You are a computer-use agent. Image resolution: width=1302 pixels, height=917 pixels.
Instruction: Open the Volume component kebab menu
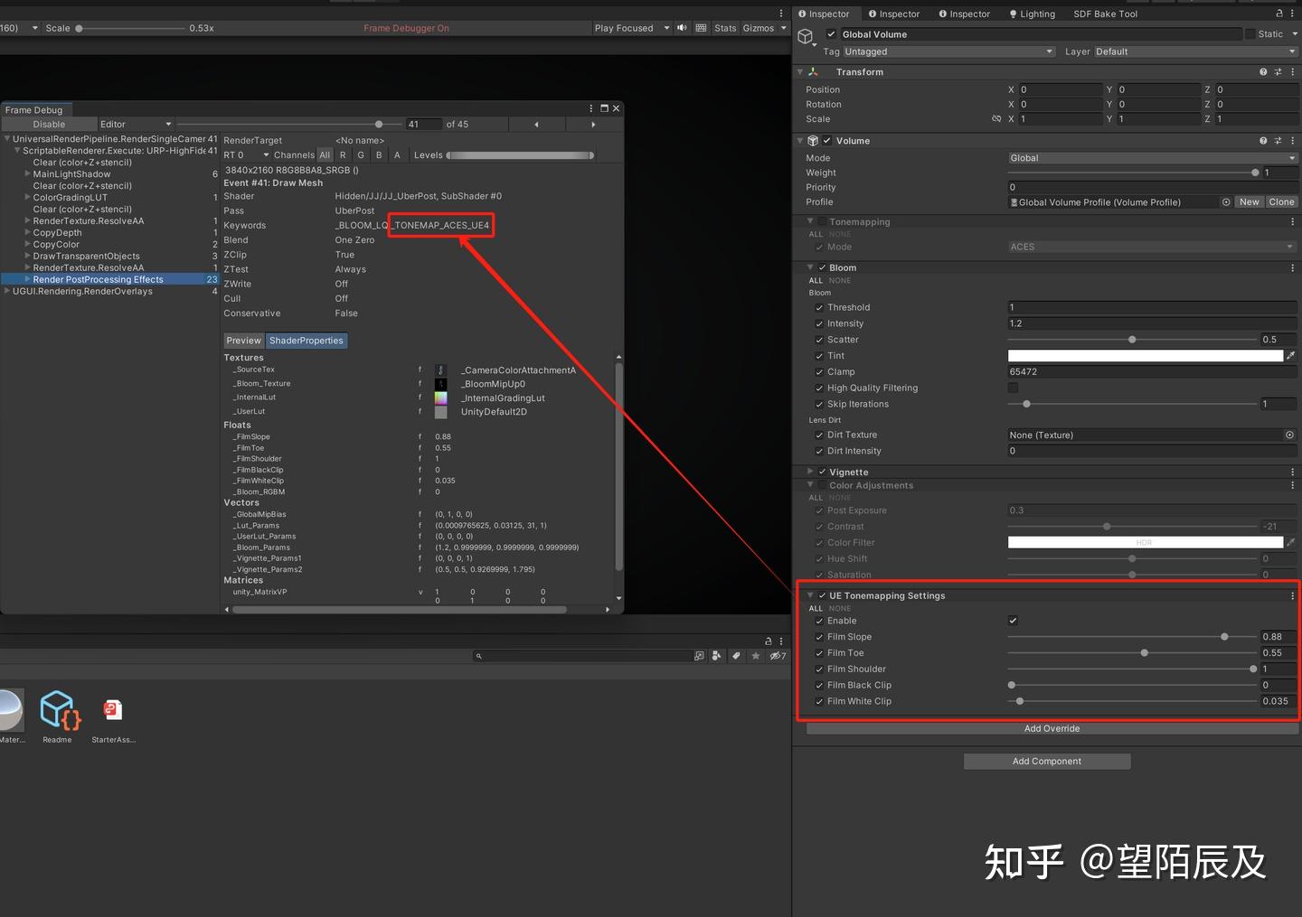coord(1292,140)
